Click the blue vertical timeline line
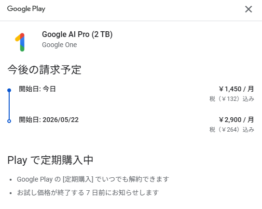262x209 pixels. pos(9,106)
